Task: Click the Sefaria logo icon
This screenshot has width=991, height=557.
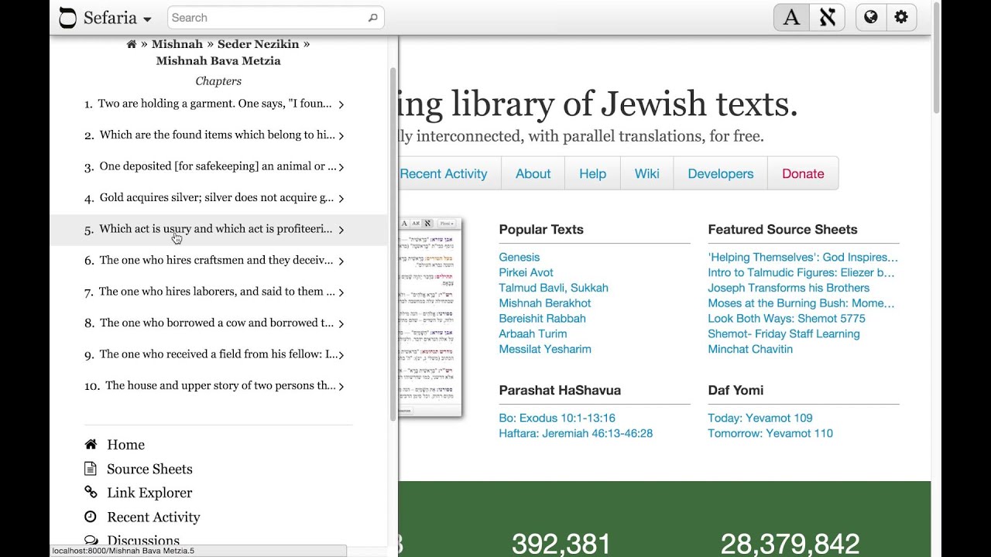Action: (68, 18)
